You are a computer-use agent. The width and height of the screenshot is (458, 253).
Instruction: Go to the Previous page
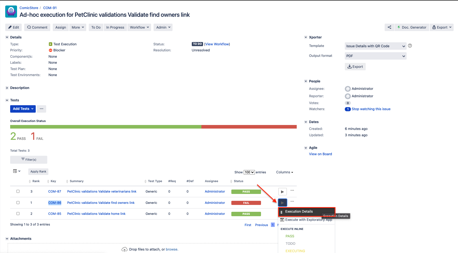point(261,225)
